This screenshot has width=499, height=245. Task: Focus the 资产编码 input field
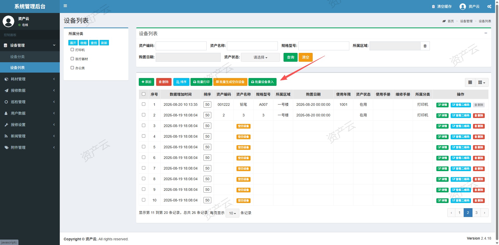tap(181, 46)
